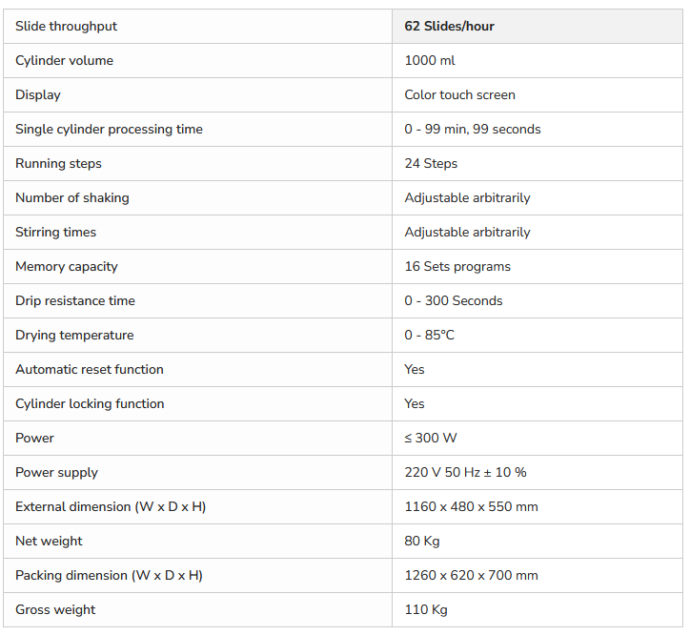Image resolution: width=690 pixels, height=635 pixels.
Task: Select "Single cylinder processing time" label
Action: (109, 130)
